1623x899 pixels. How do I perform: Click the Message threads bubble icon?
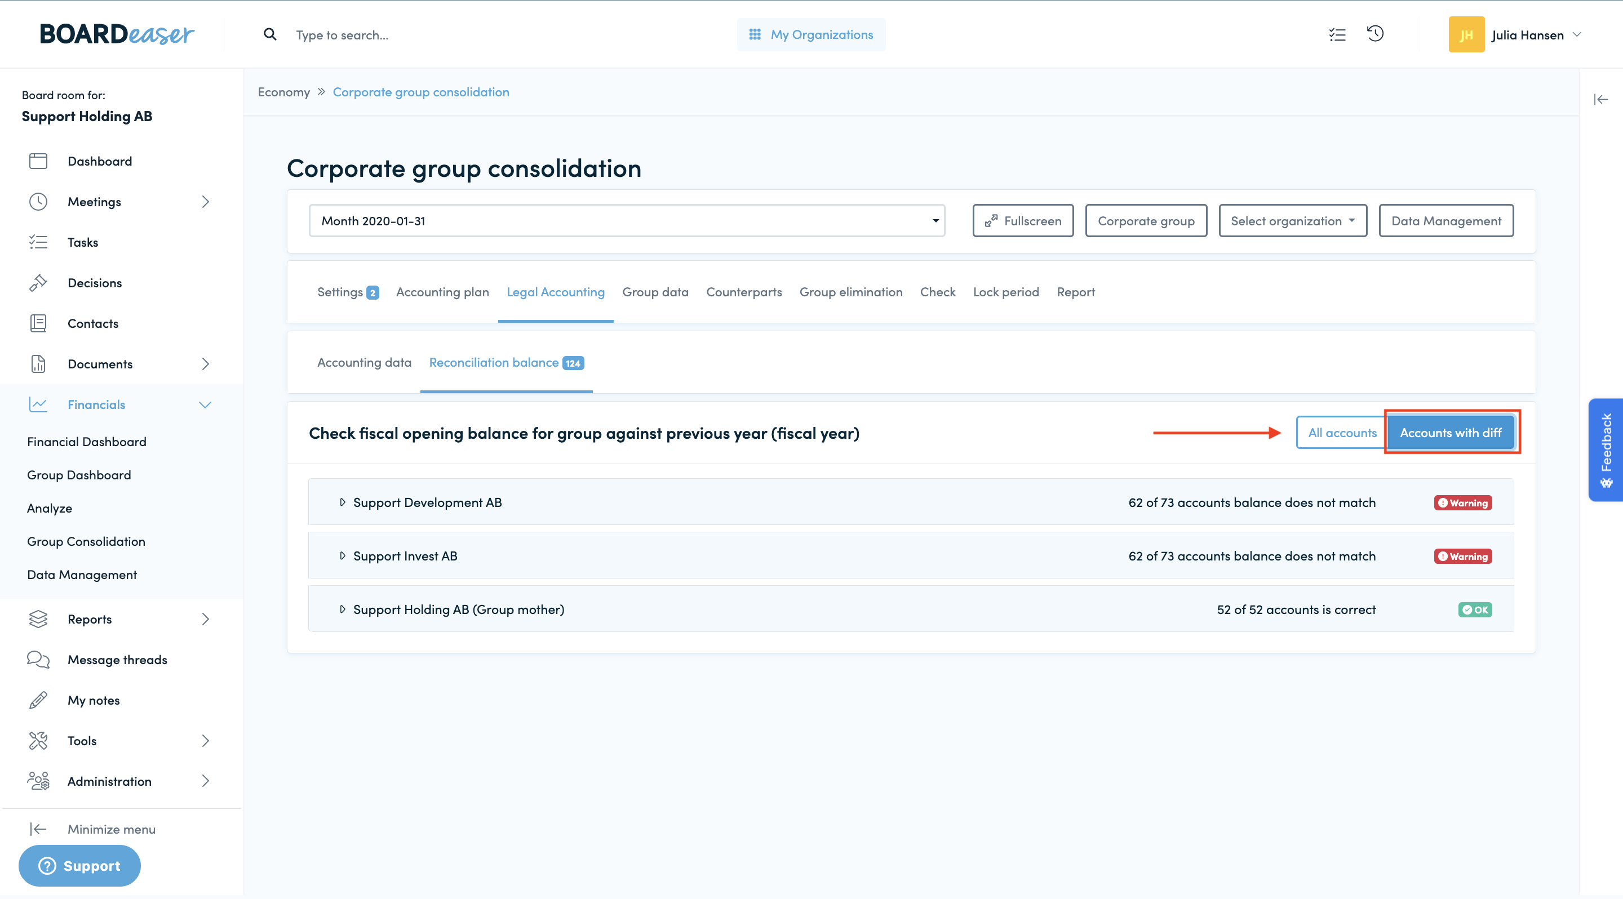click(x=38, y=659)
